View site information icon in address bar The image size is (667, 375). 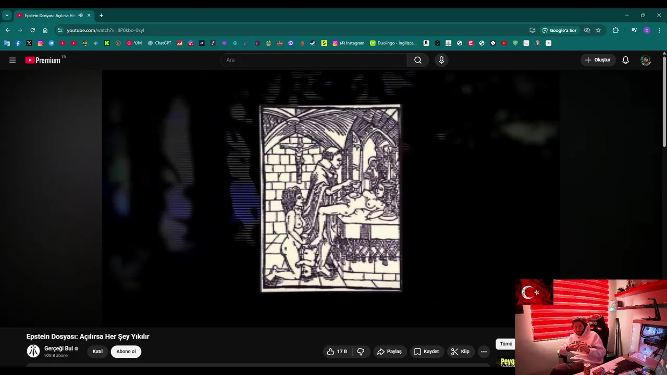click(x=60, y=30)
